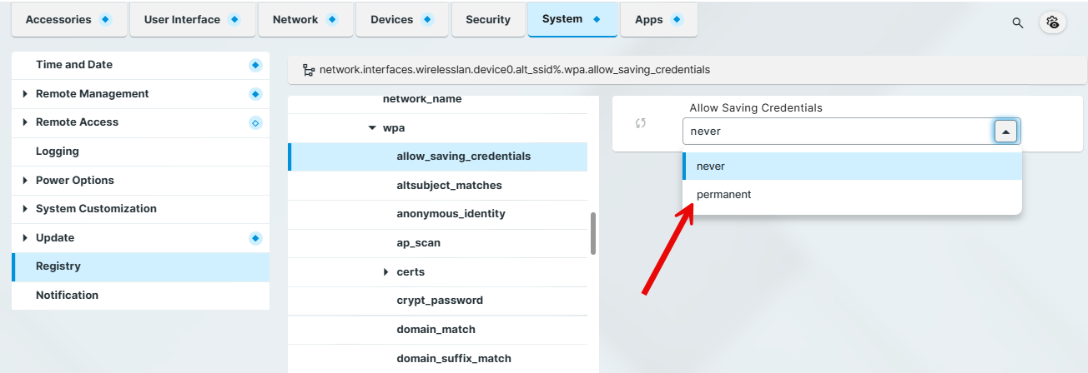
Task: Choose the "permanent" dropdown option
Action: [x=724, y=195]
